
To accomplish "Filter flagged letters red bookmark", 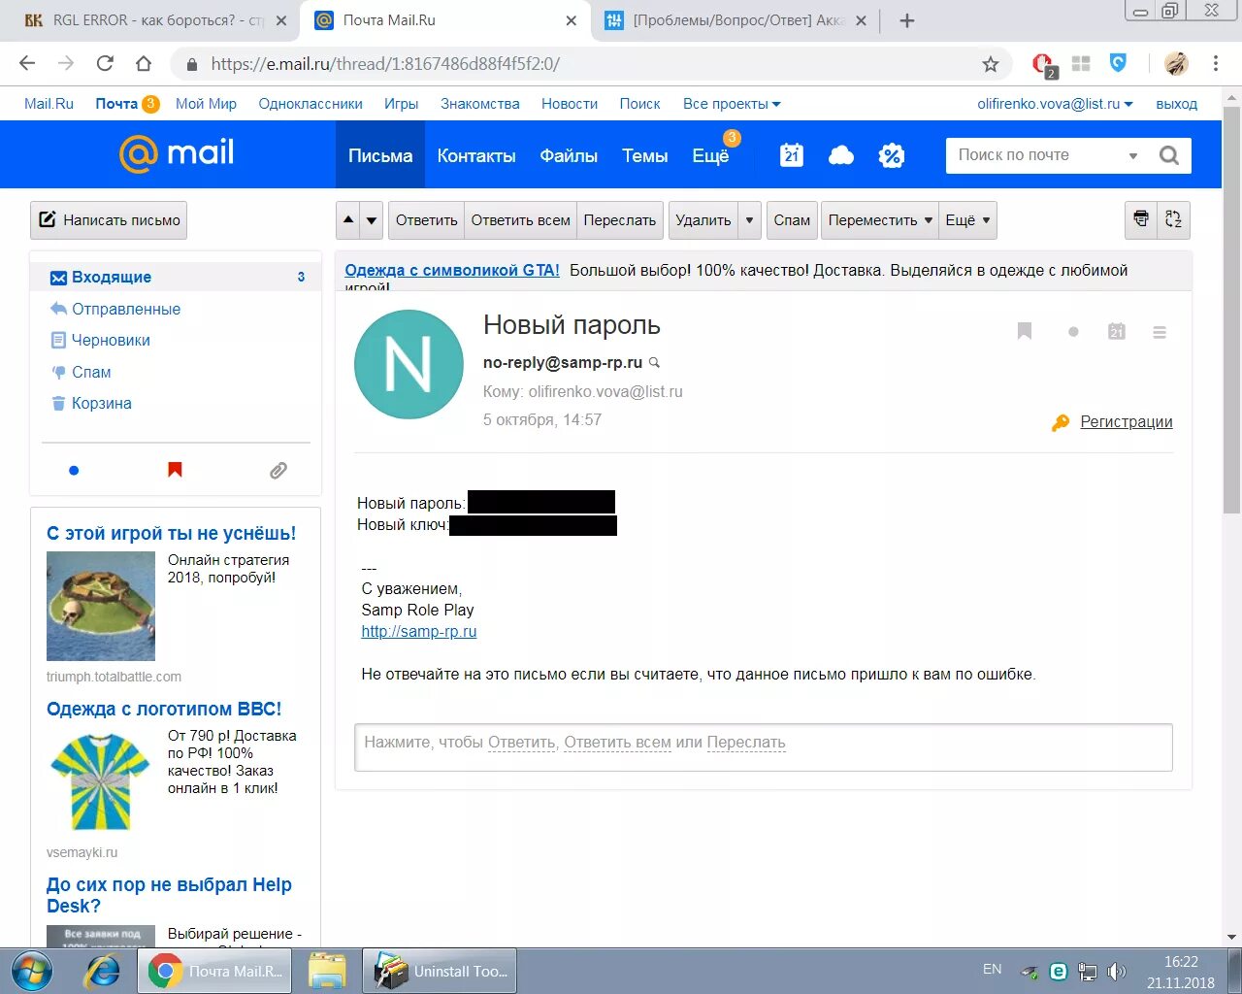I will (175, 470).
